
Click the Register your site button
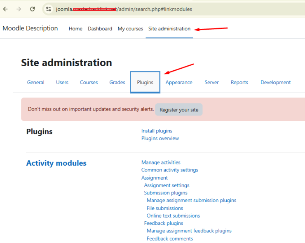point(179,110)
